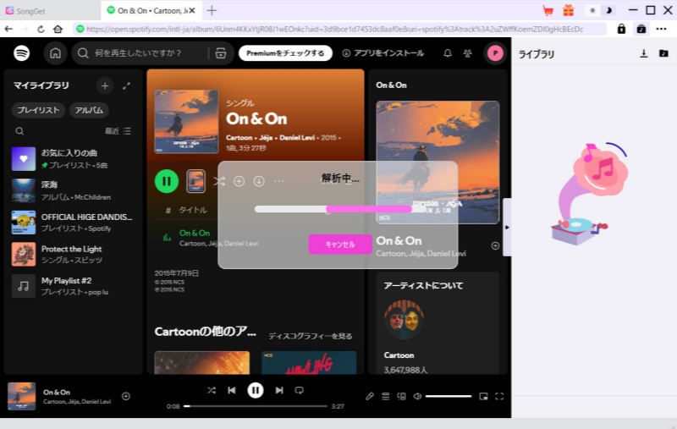Screen dimensions: 677x429
Task: Go back to the previous track
Action: 232,390
